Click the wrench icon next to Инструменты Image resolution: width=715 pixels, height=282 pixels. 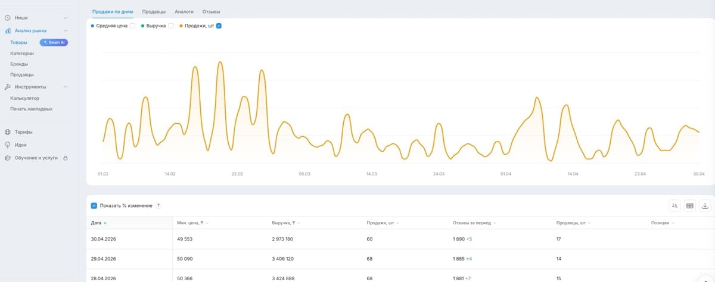click(x=7, y=87)
